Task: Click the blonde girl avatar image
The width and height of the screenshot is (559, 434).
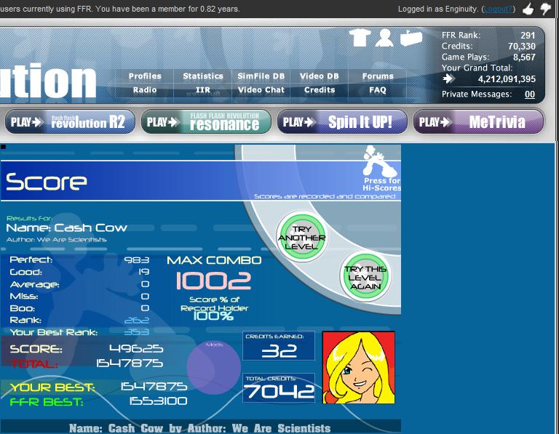Action: 359,367
